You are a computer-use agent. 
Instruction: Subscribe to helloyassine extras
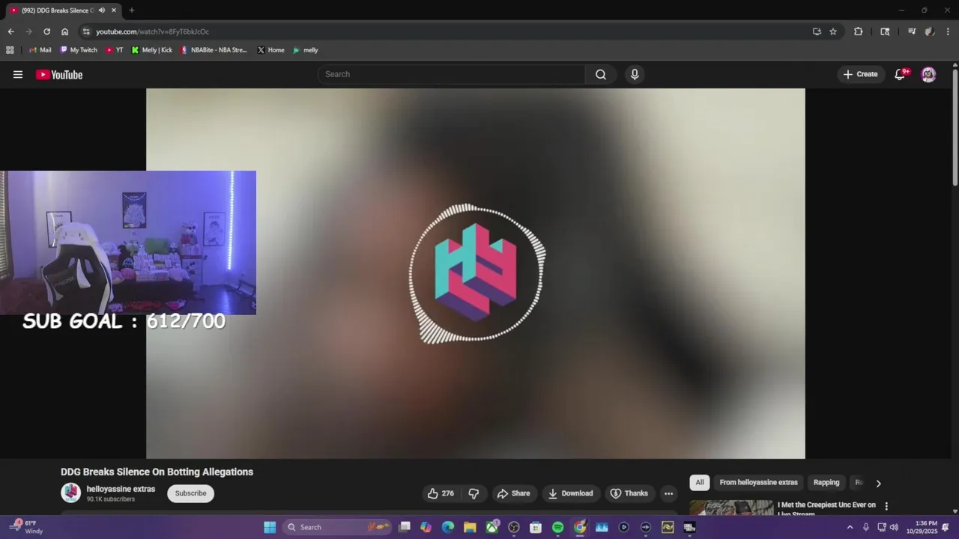pos(190,493)
